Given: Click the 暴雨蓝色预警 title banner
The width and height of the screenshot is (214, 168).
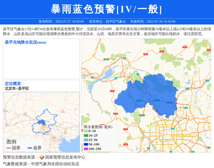Looking at the screenshot, I should click(x=107, y=9).
